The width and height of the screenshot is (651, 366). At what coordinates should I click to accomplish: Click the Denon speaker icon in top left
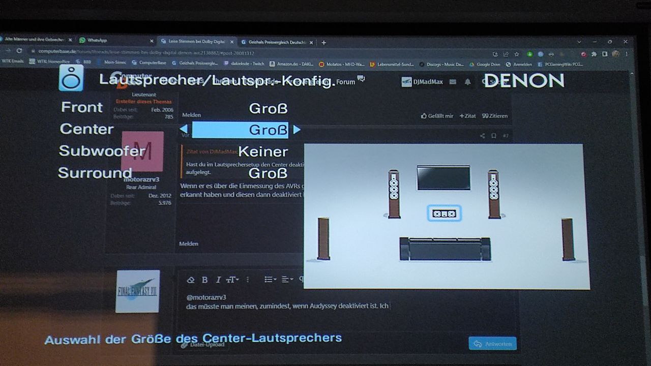point(71,78)
